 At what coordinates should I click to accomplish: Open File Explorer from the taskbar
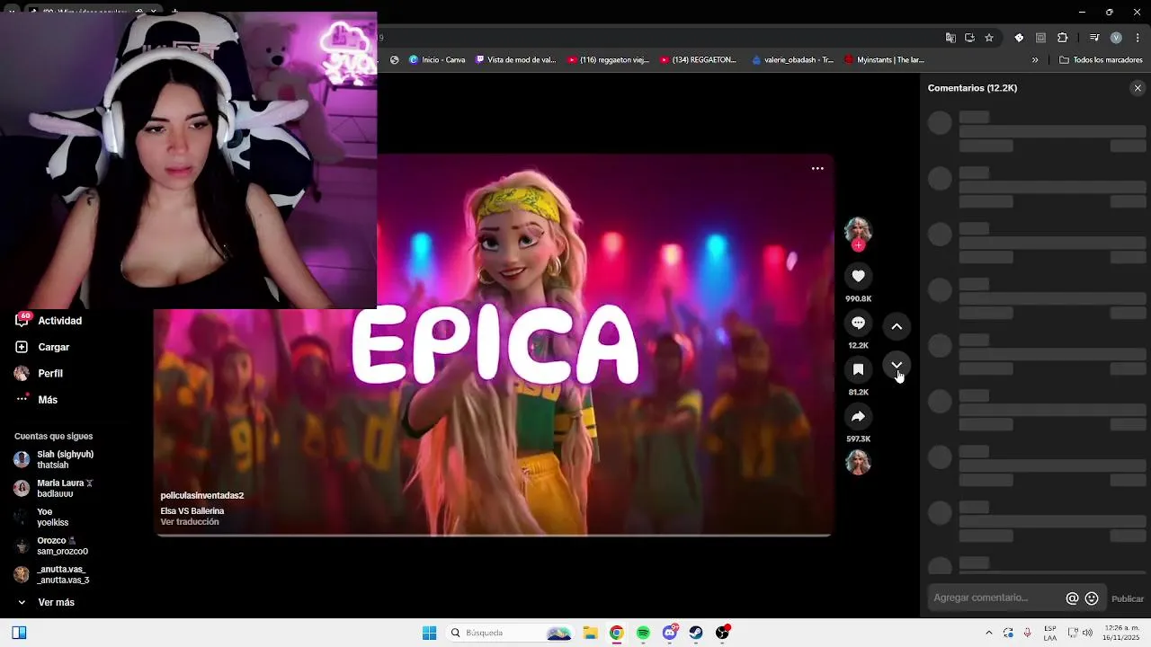point(590,633)
